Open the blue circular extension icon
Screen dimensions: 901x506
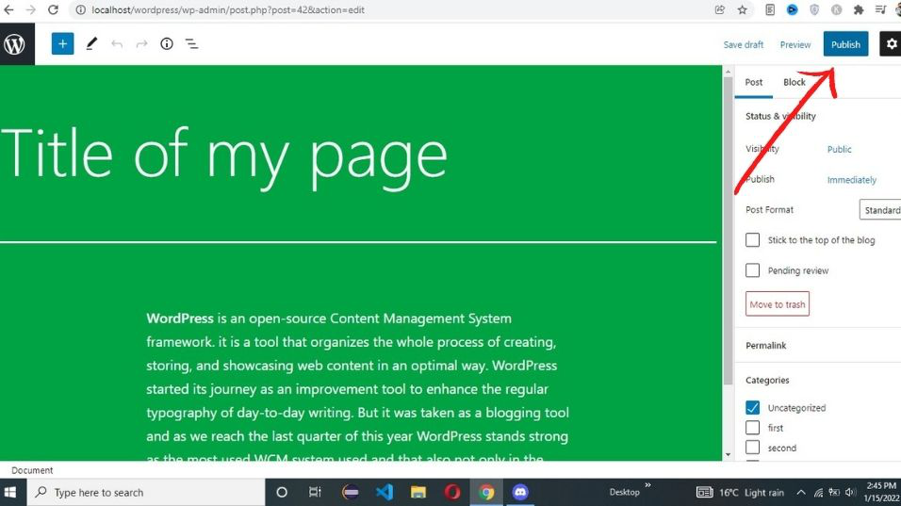click(x=792, y=9)
